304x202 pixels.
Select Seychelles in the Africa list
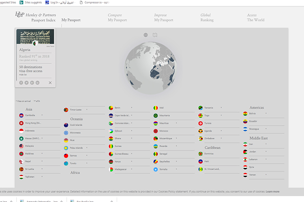(165, 162)
